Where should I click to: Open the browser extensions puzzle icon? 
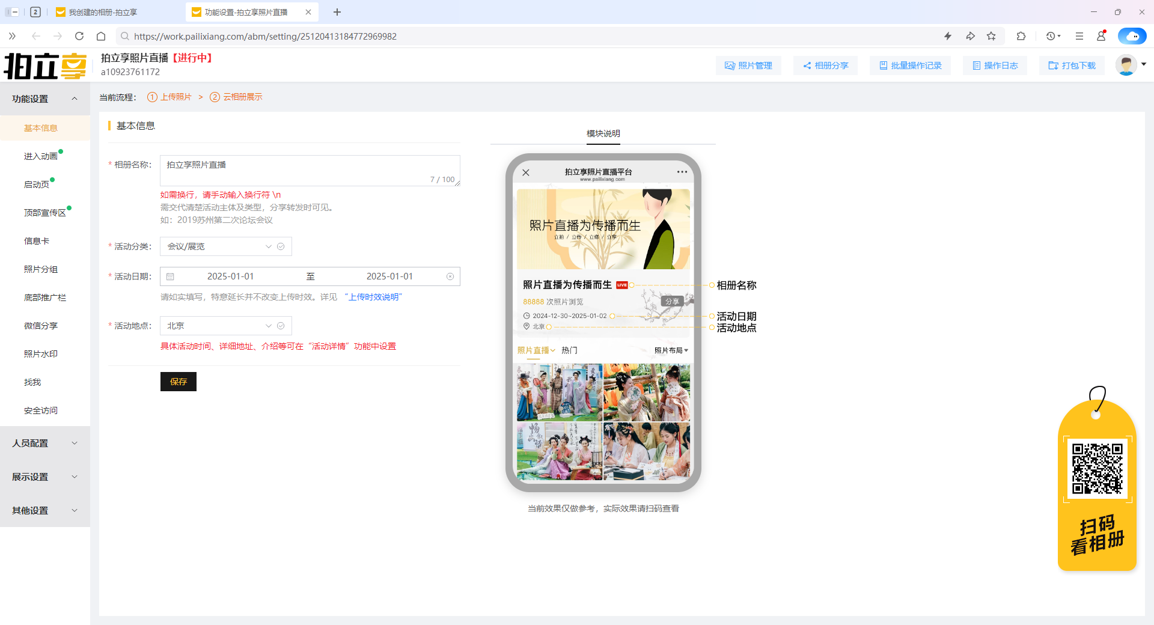click(x=1021, y=36)
